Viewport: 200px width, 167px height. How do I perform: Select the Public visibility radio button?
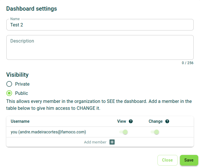point(9,93)
